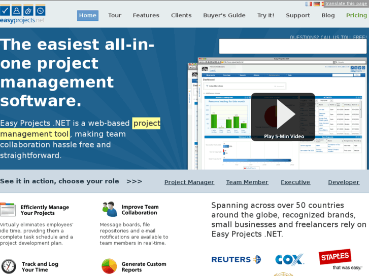Open the Tour page

tap(115, 16)
